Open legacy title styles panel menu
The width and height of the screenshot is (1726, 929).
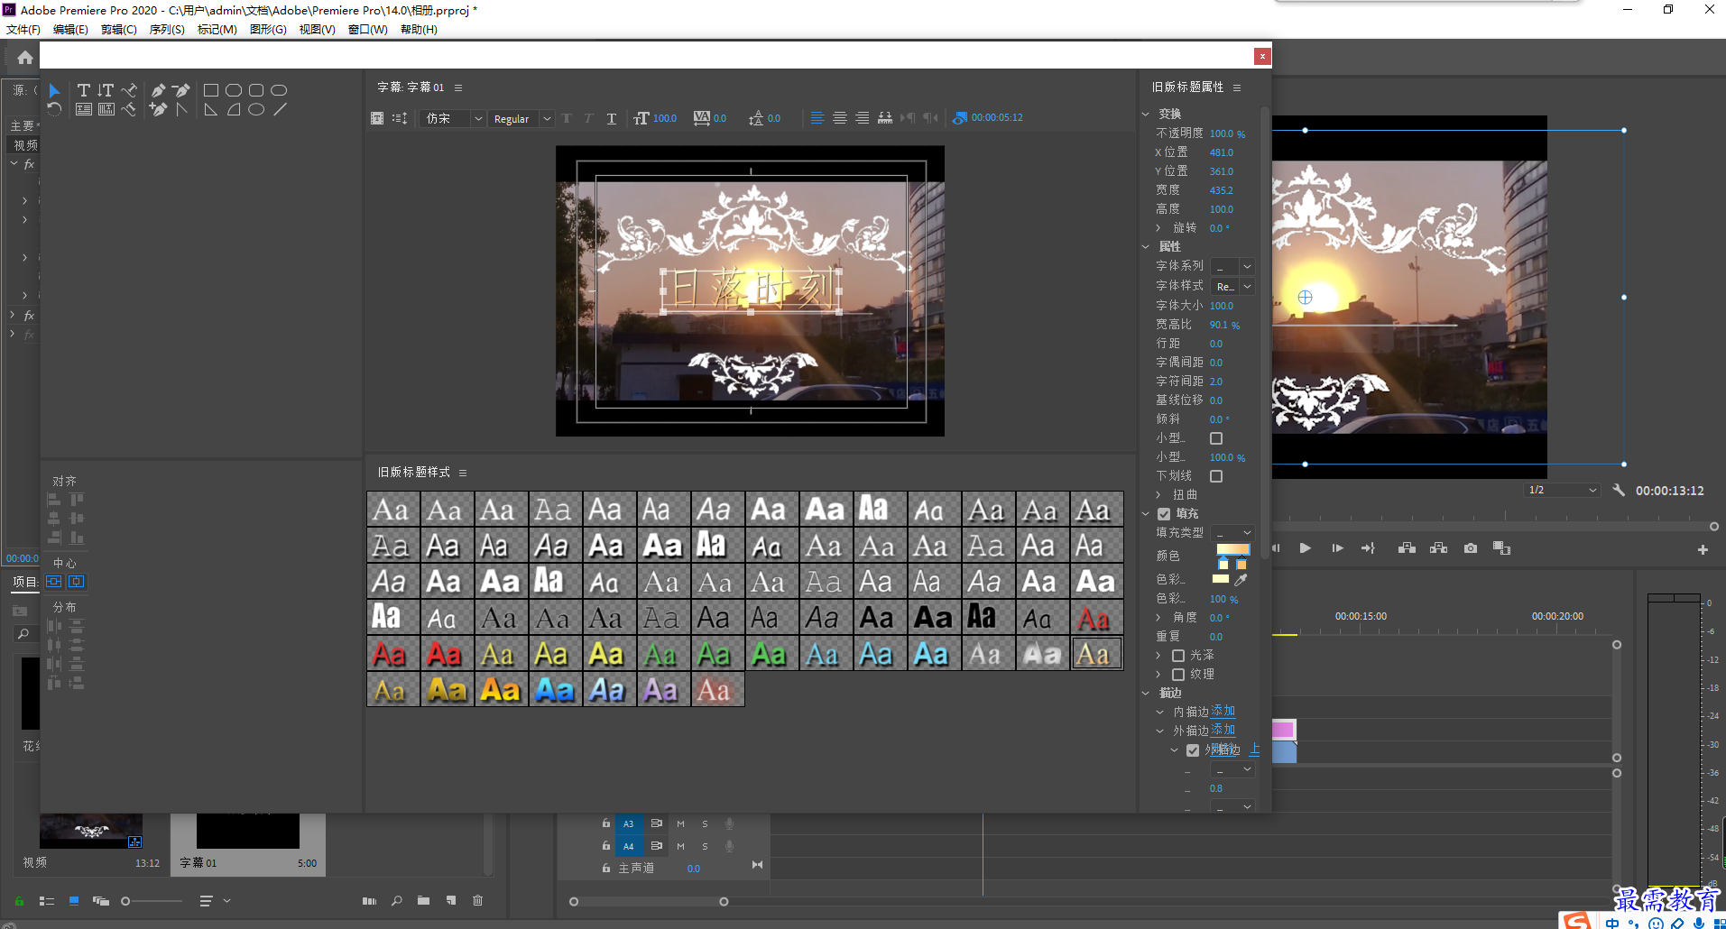tap(463, 473)
